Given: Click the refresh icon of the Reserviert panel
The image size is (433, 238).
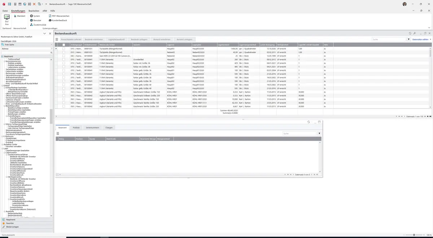Looking at the screenshot, I should tap(309, 122).
